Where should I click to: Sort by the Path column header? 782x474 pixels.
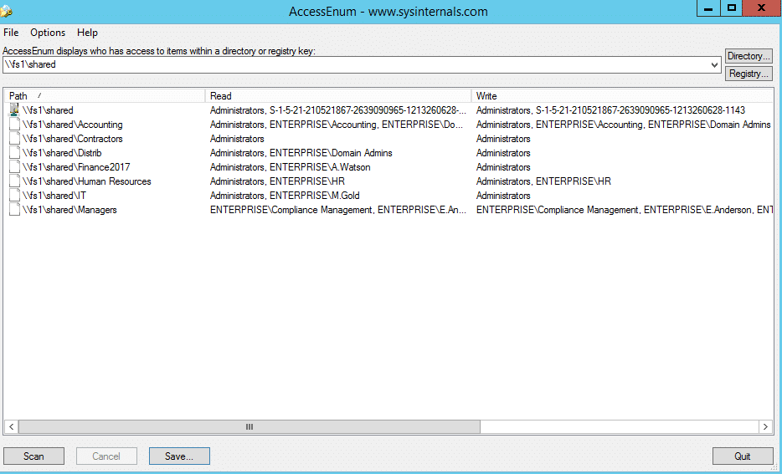pos(105,95)
